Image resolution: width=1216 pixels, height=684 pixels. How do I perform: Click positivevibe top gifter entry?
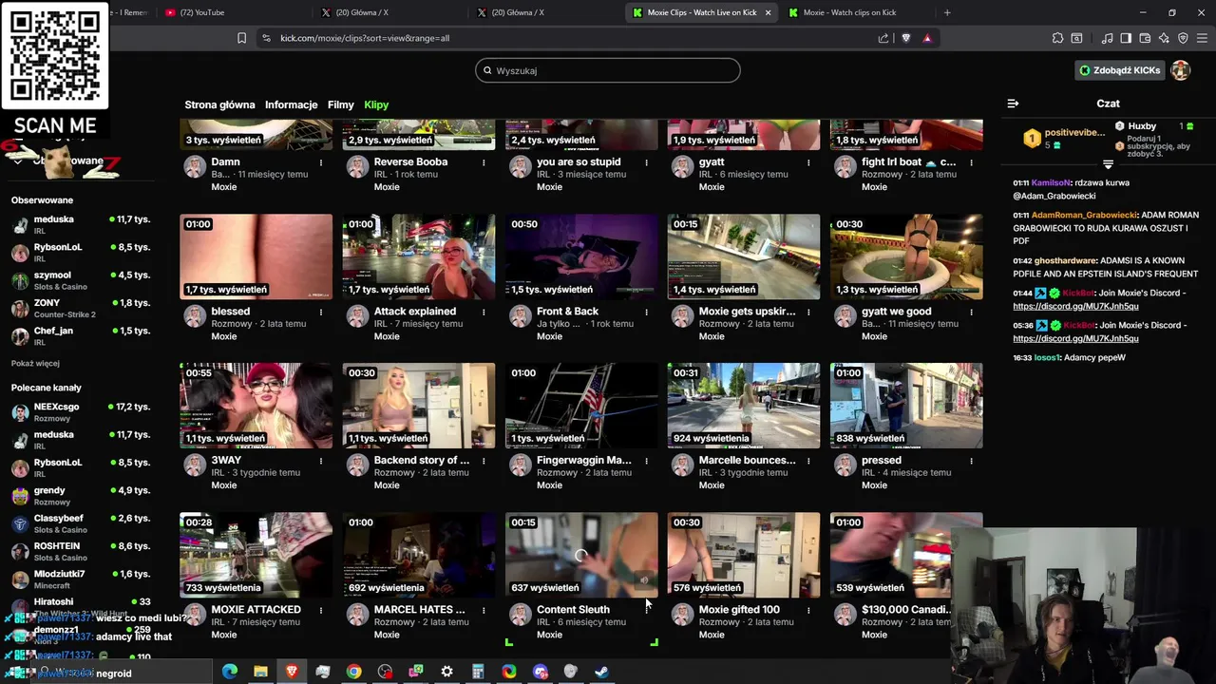tap(1064, 138)
